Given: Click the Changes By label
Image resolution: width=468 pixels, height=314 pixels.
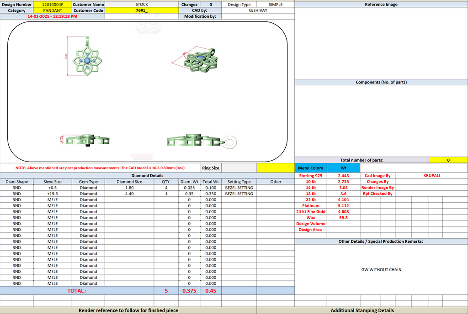Looking at the screenshot, I should pos(378,182).
